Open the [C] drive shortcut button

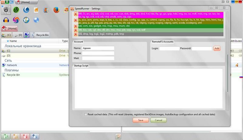click(6, 35)
